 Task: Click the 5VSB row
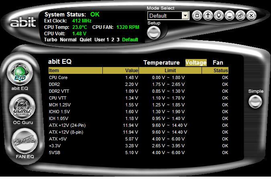138,153
